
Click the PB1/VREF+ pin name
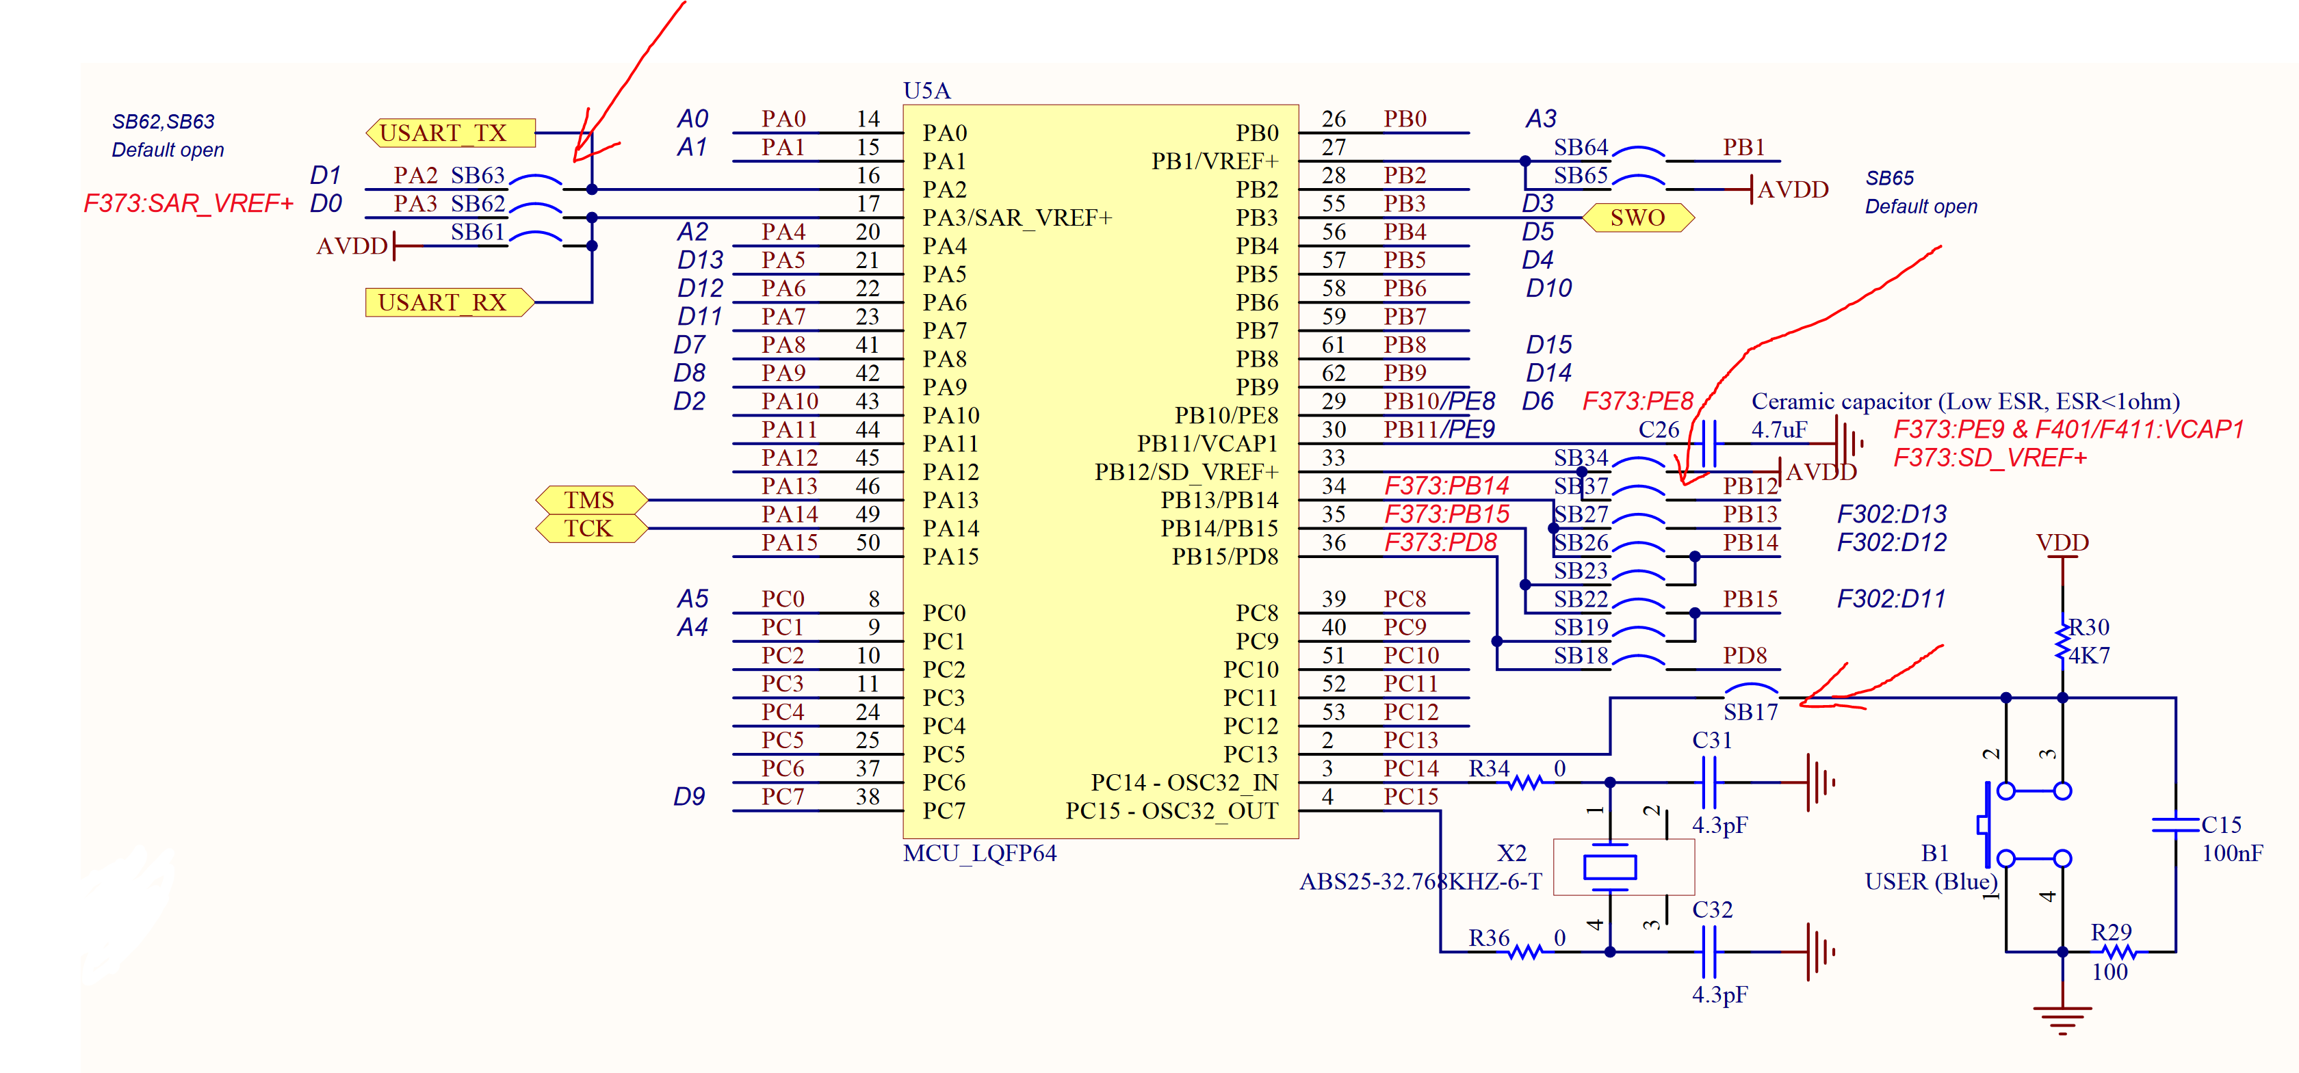pyautogui.click(x=1215, y=161)
